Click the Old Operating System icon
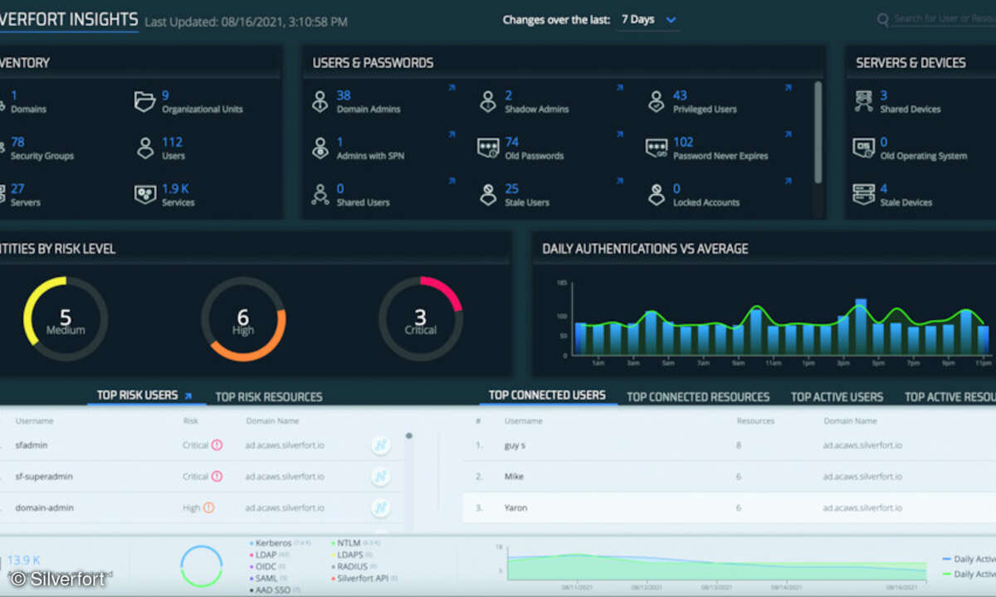The width and height of the screenshot is (996, 597). coord(864,148)
